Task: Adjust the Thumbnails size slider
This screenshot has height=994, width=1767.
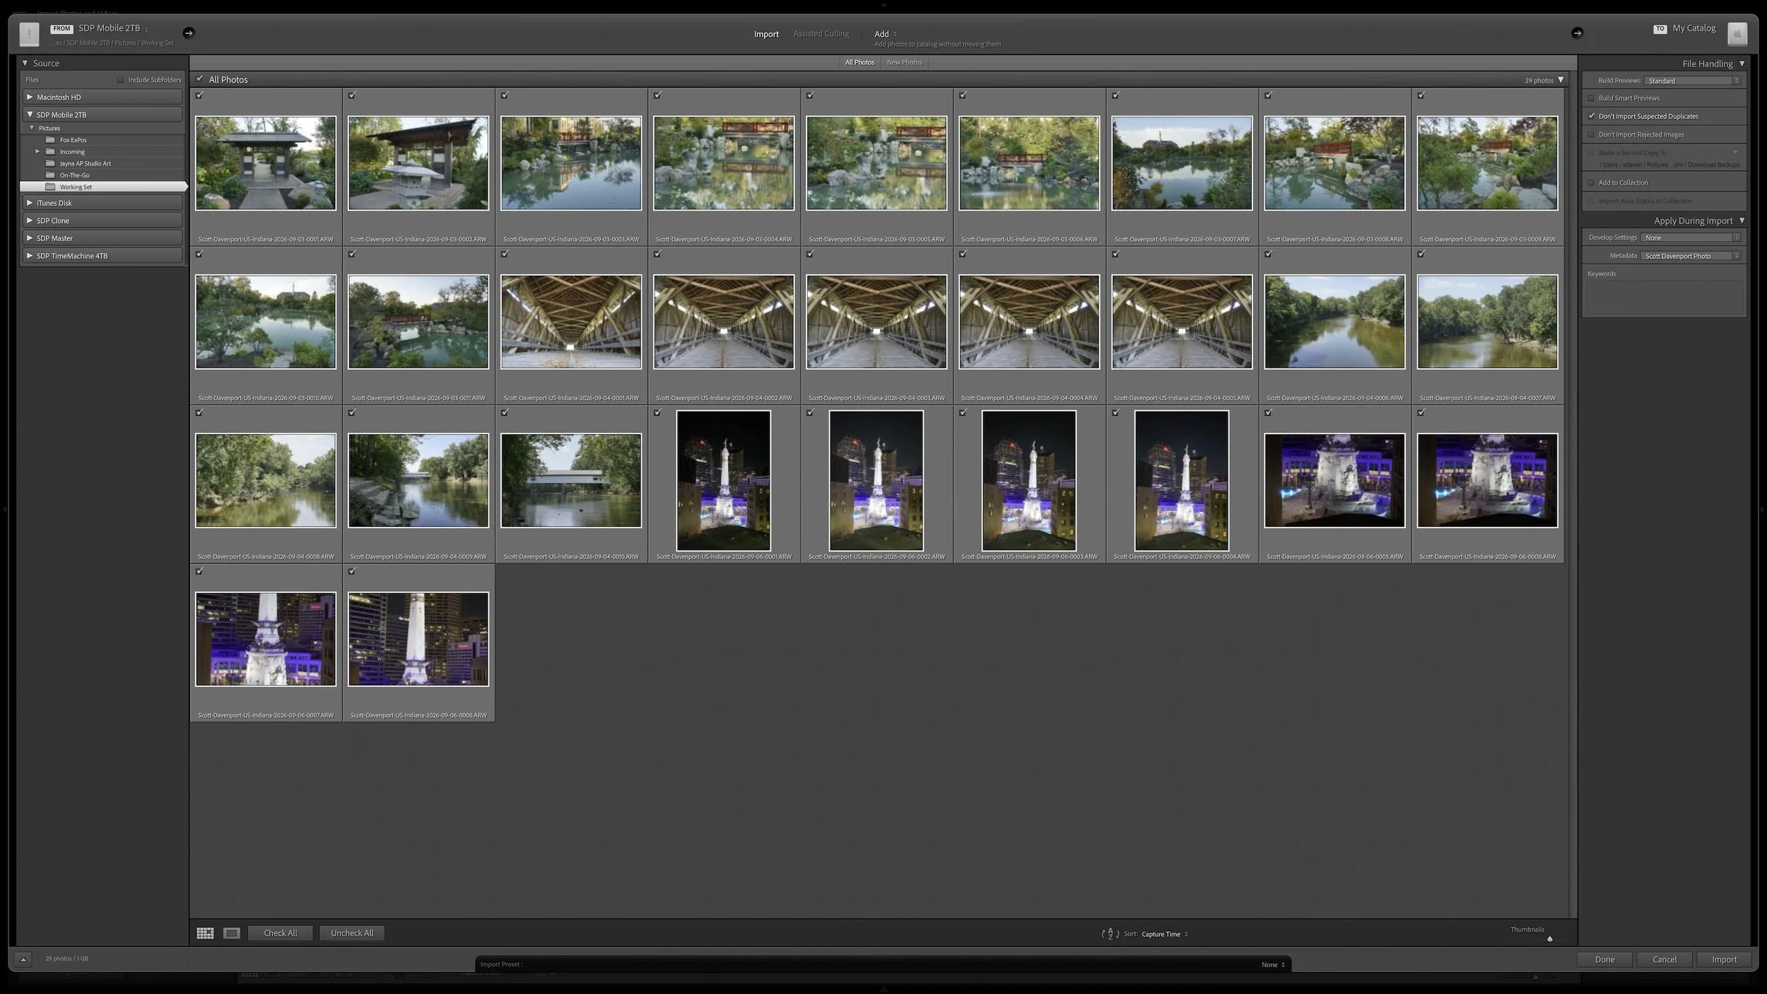Action: [x=1549, y=939]
